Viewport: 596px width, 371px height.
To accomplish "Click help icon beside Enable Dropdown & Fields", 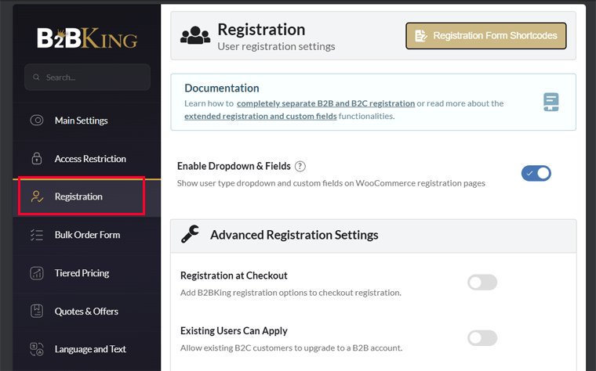I will pyautogui.click(x=300, y=166).
